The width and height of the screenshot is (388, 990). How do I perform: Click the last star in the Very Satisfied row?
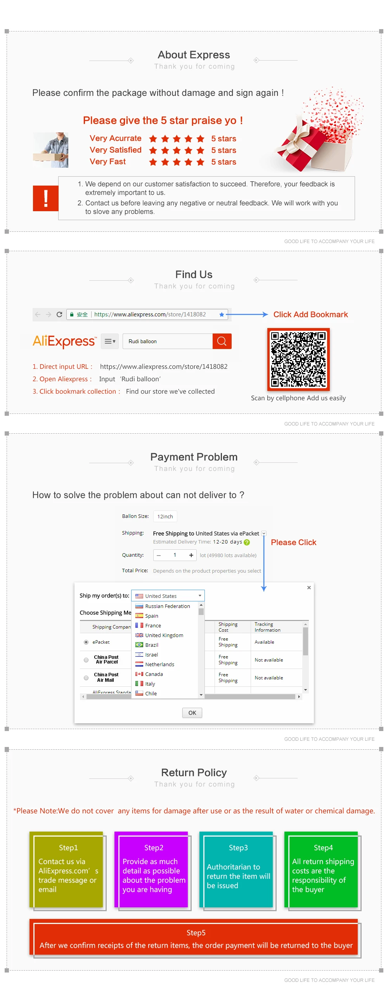[200, 150]
